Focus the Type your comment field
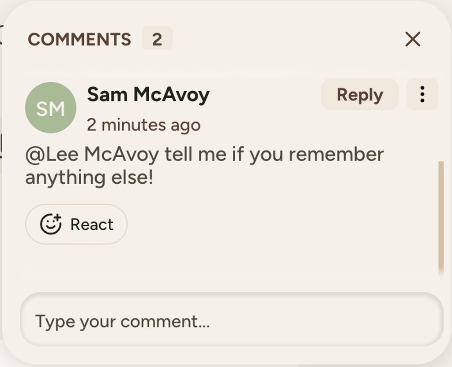 (x=231, y=321)
